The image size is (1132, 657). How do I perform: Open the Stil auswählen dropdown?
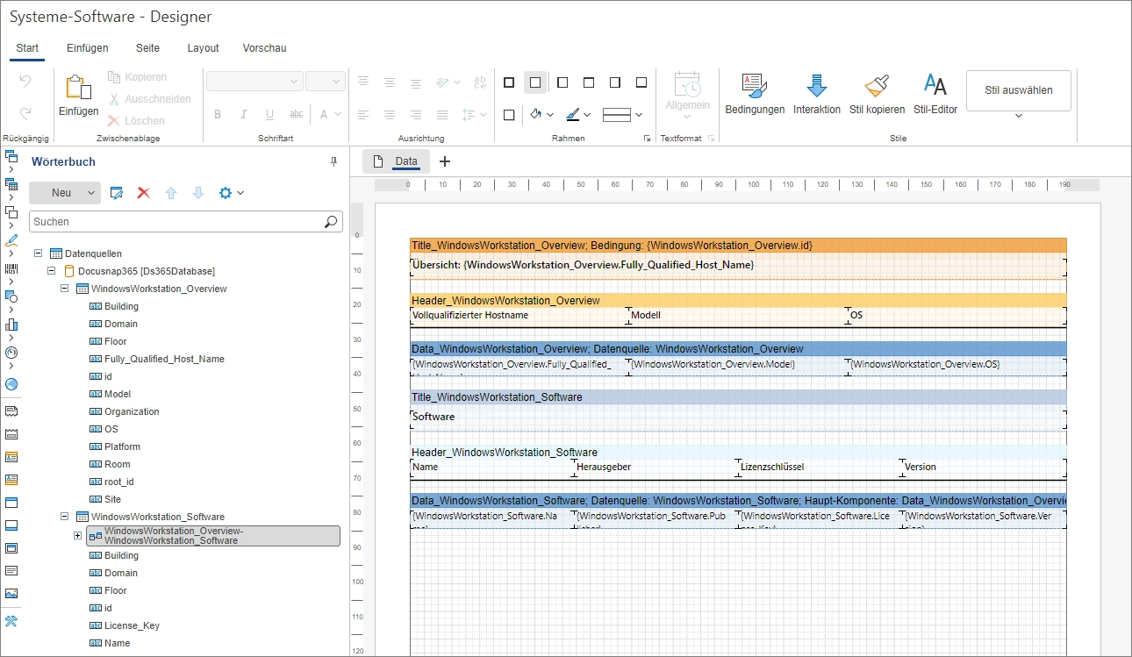(x=1018, y=115)
